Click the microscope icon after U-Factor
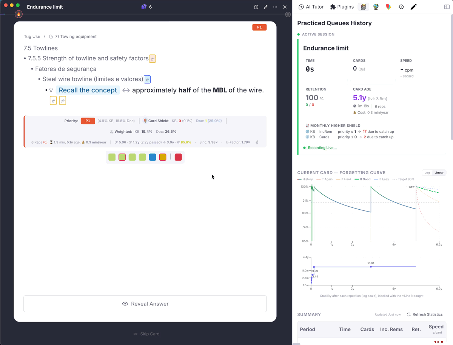This screenshot has height=345, width=453. click(x=257, y=143)
